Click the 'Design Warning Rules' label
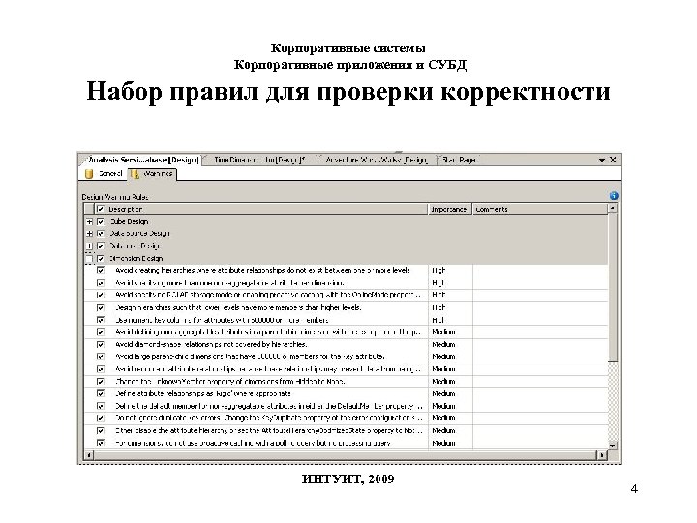The height and width of the screenshot is (523, 697). pyautogui.click(x=114, y=197)
